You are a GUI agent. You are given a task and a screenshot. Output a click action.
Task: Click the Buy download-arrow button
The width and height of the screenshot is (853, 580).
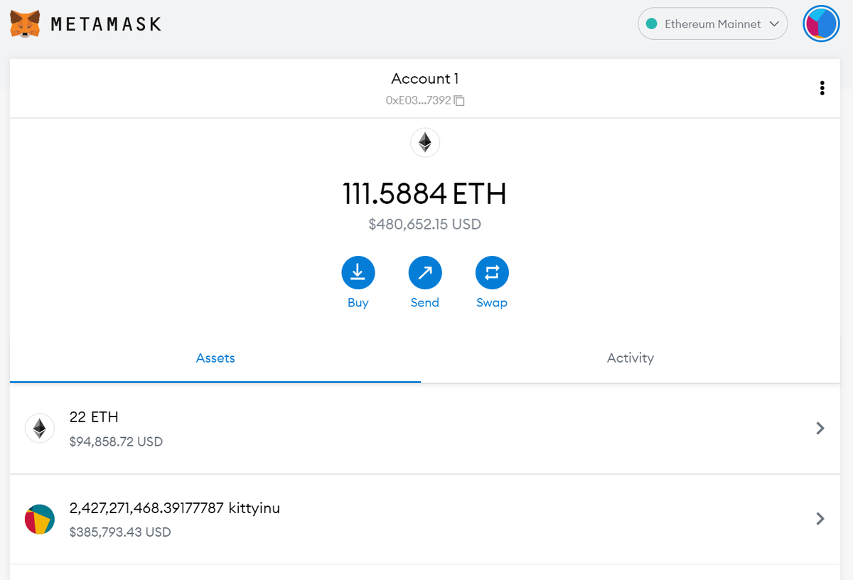tap(358, 273)
